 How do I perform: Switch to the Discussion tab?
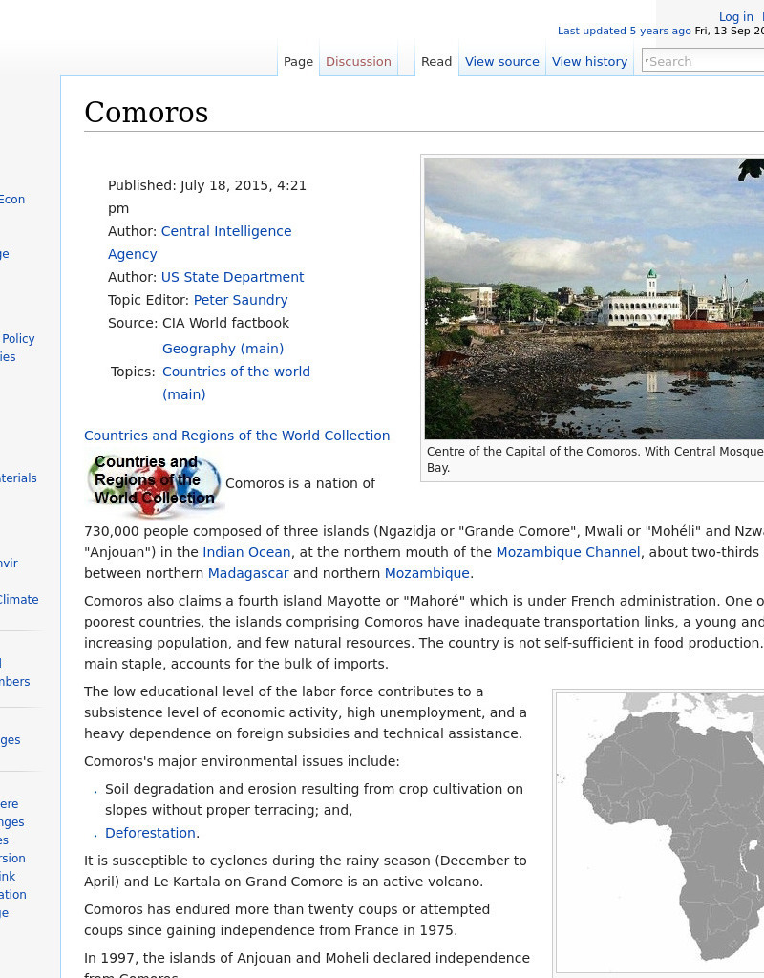358,61
